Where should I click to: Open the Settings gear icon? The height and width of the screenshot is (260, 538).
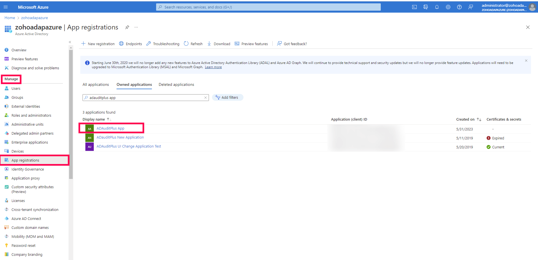pyautogui.click(x=448, y=7)
